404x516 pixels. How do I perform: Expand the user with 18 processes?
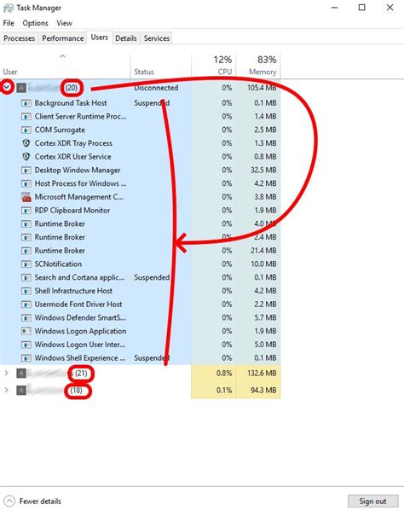pyautogui.click(x=6, y=391)
